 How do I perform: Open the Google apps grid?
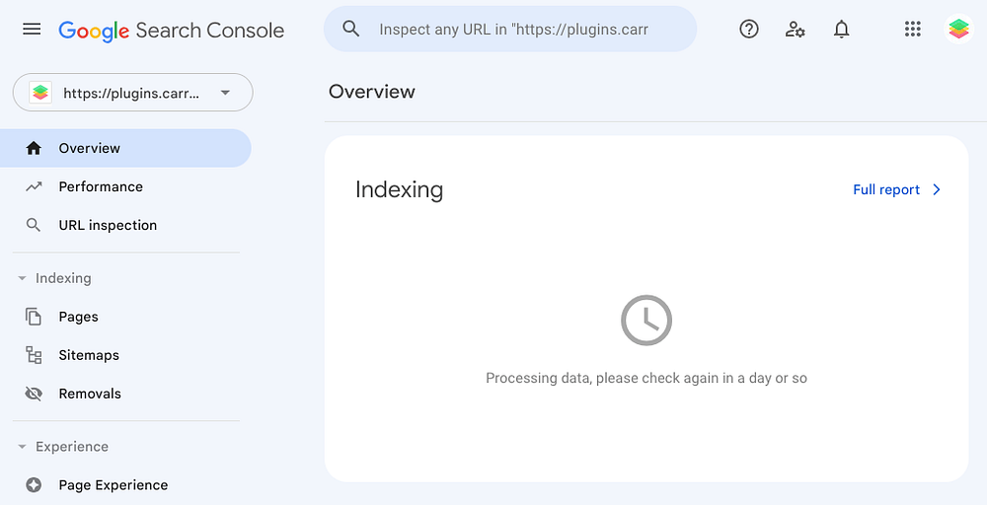[x=912, y=30]
